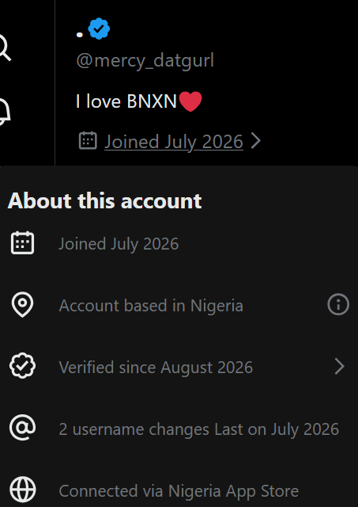
Task: Click the calendar icon in About panel
Action: pos(22,243)
